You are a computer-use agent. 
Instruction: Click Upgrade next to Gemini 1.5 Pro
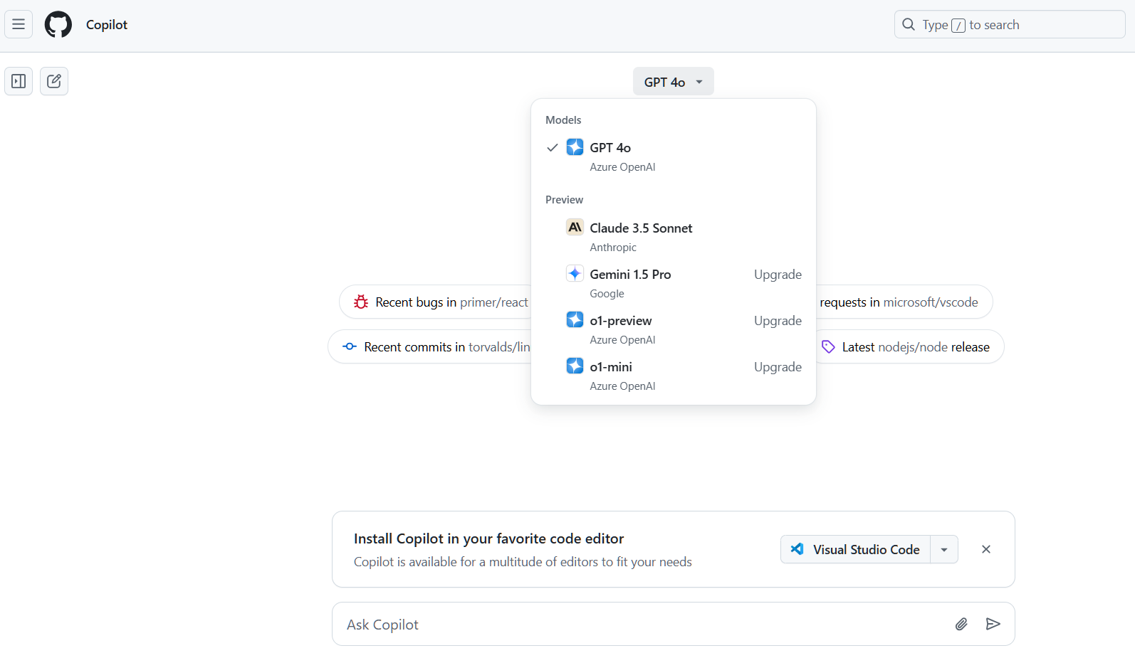point(778,275)
